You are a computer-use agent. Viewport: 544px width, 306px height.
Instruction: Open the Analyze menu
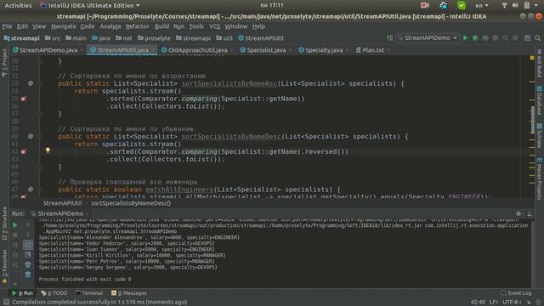(x=110, y=26)
